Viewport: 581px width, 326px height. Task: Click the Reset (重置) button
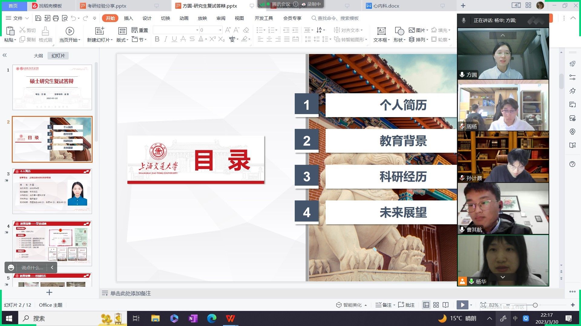coord(140,30)
